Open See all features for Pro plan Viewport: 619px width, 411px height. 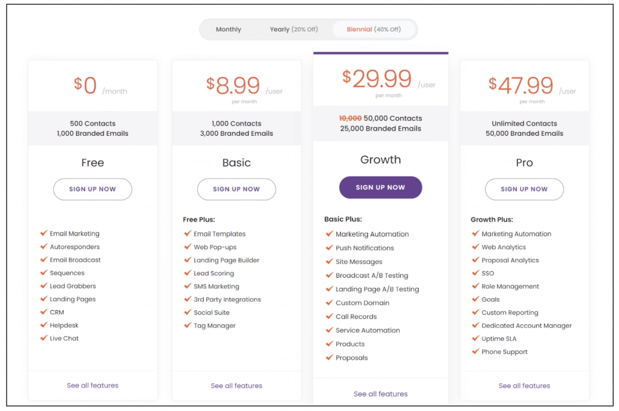pos(524,386)
